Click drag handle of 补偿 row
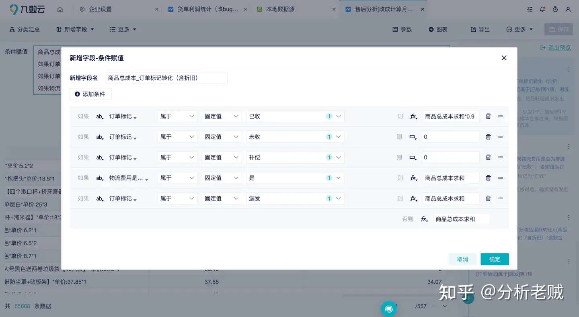This screenshot has width=579, height=317. [x=500, y=157]
